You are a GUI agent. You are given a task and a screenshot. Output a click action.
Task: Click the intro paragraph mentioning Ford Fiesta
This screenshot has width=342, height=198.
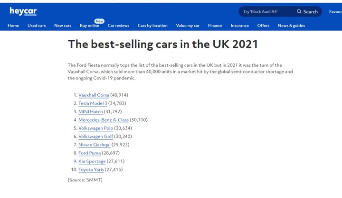(x=180, y=72)
